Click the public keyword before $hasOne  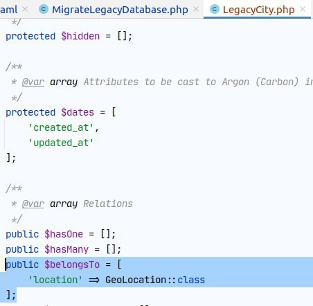click(x=22, y=234)
